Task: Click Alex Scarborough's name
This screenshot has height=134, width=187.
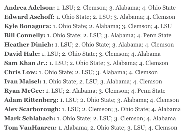Action: [x=31, y=109]
